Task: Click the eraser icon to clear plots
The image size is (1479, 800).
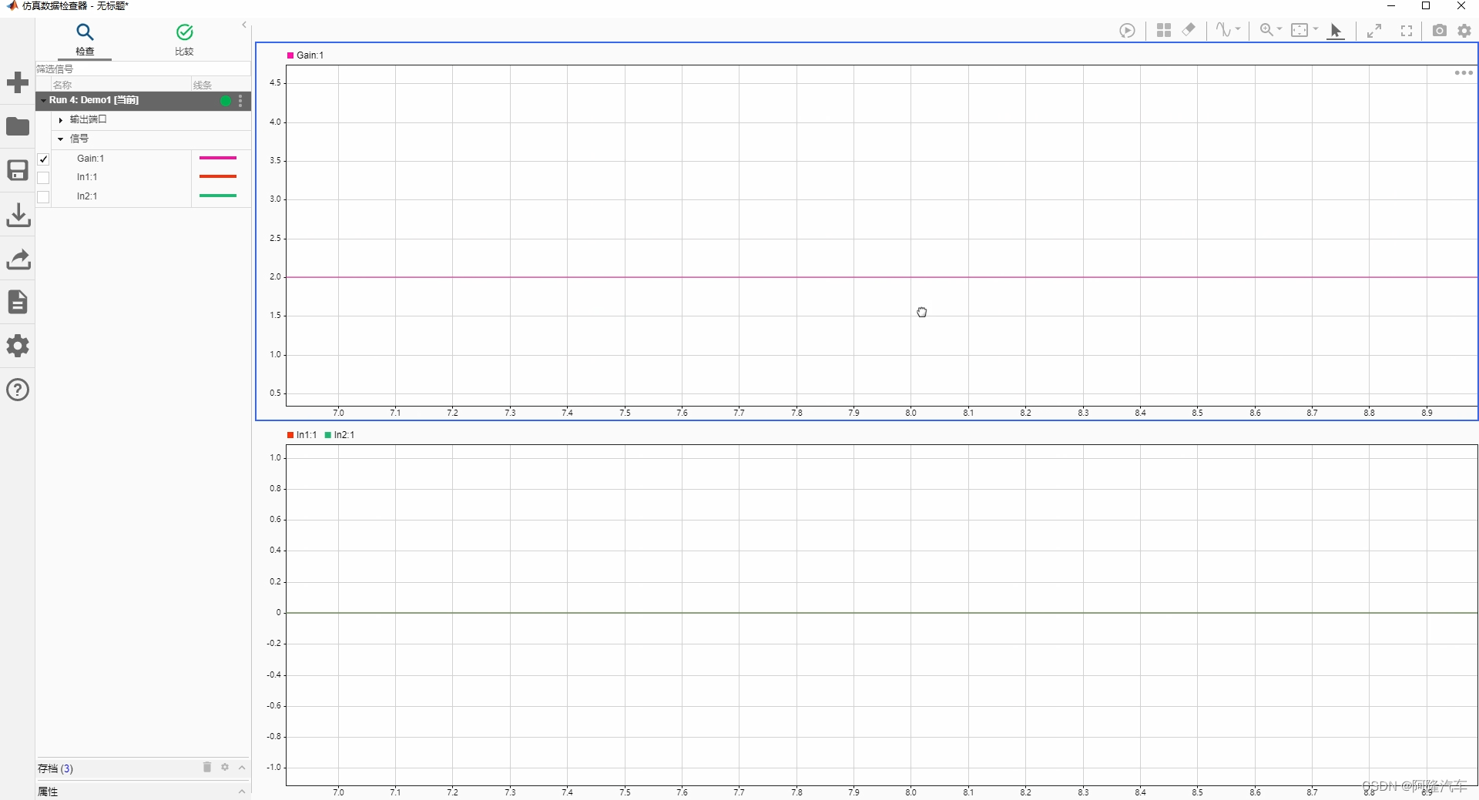Action: 1189,30
